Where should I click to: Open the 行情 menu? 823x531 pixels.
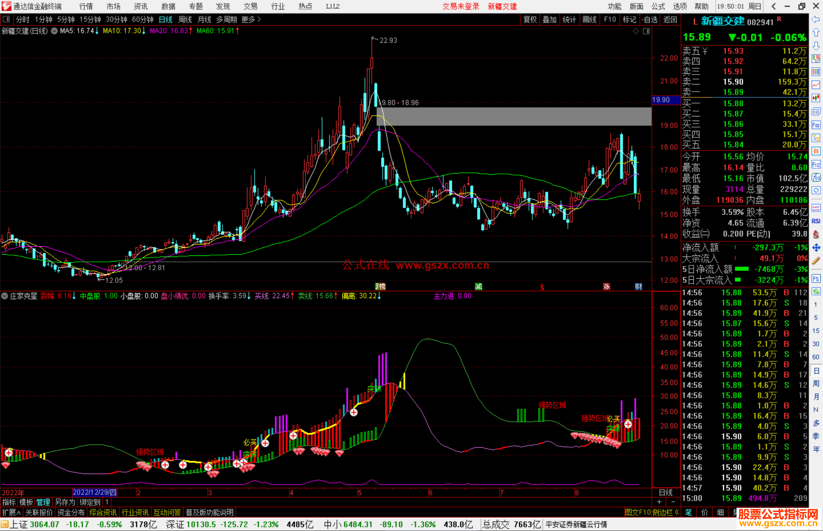click(x=86, y=6)
